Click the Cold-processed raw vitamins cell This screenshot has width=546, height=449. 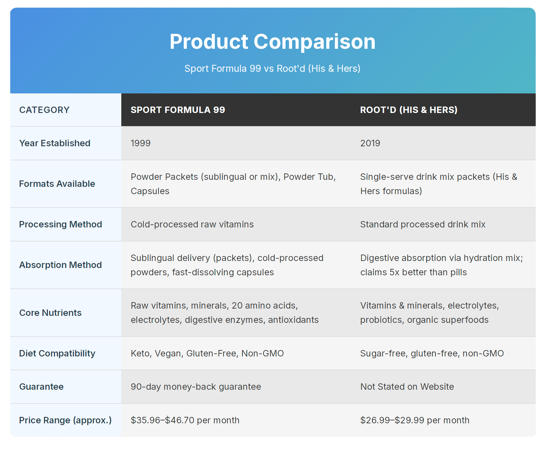point(192,224)
